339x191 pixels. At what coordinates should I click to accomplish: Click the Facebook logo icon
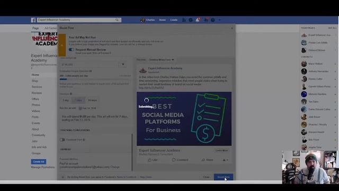(33, 20)
